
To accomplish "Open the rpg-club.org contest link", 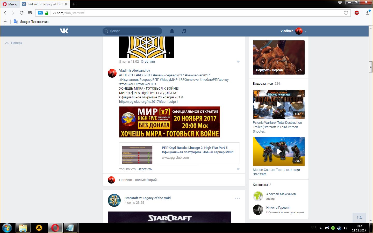I will tap(148, 101).
